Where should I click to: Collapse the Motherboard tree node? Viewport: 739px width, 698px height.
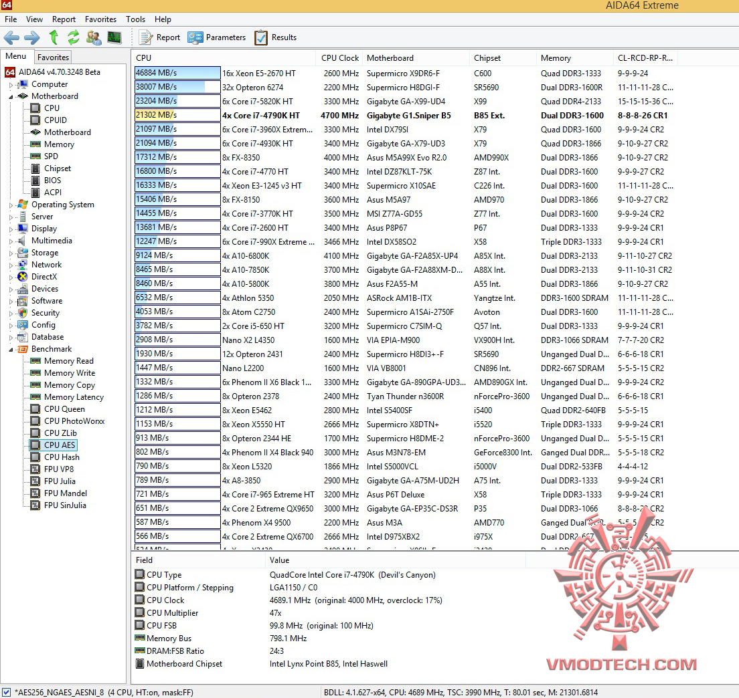point(11,96)
